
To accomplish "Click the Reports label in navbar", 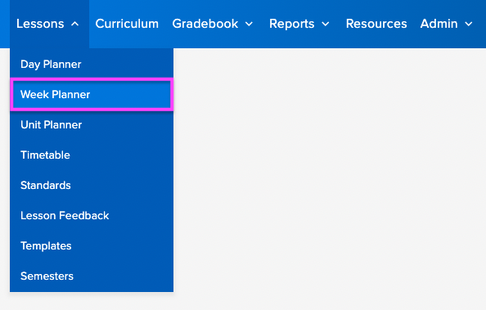I will coord(291,24).
